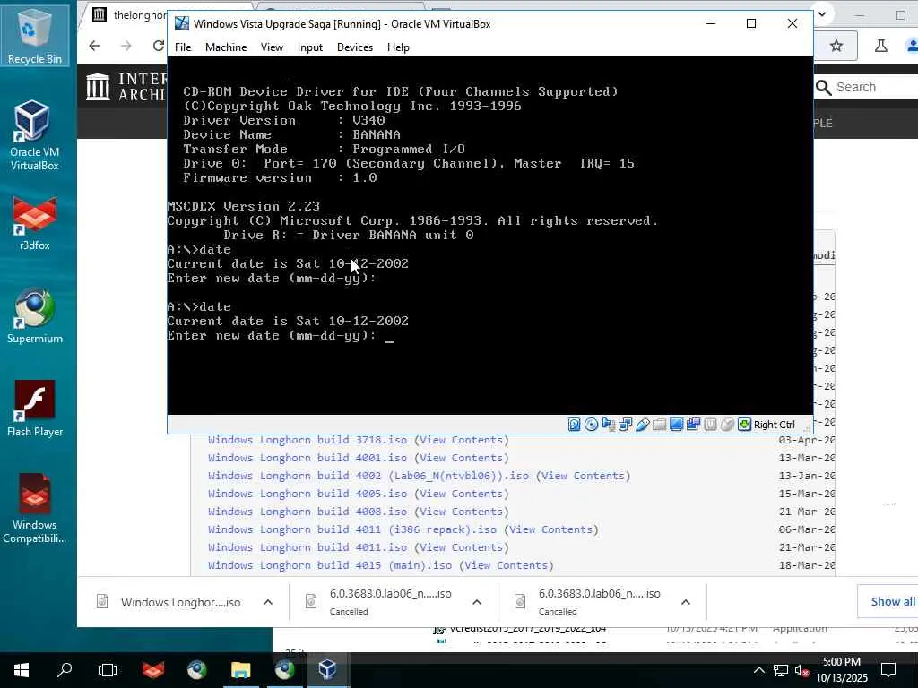The height and width of the screenshot is (688, 918).
Task: View Contents of Longhorn build 3718.iso
Action: coord(462,440)
